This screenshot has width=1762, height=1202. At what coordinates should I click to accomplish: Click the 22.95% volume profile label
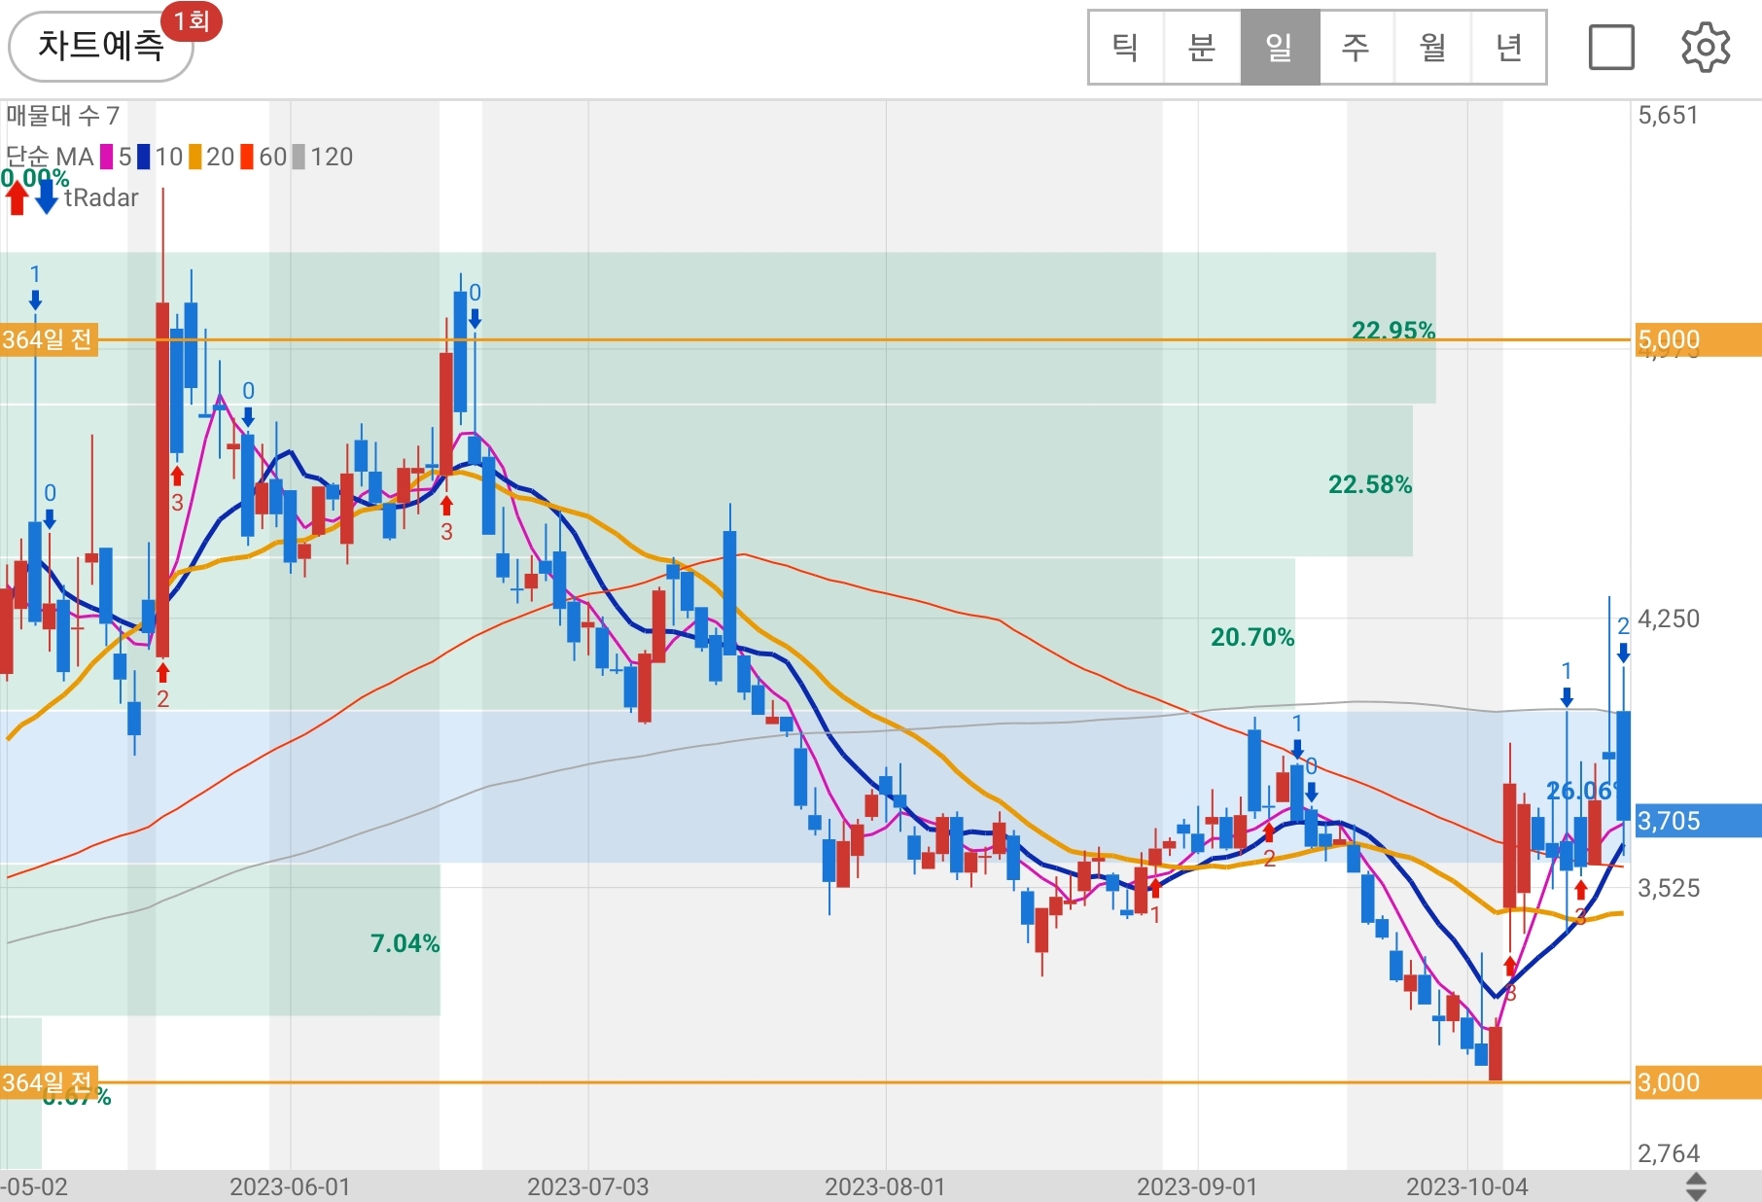tap(1393, 331)
